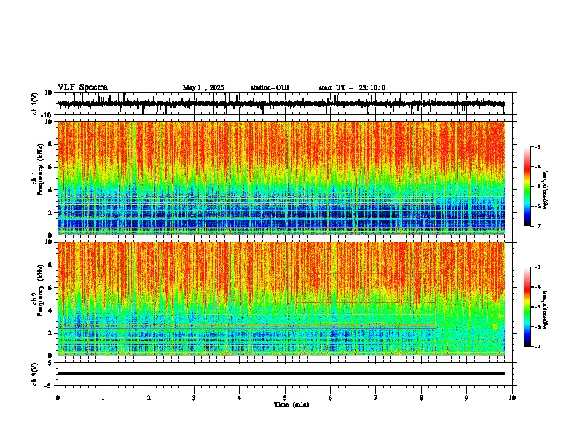Click time axis tick label "9"

[466, 398]
